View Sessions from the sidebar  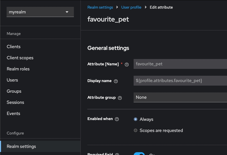pos(15,102)
